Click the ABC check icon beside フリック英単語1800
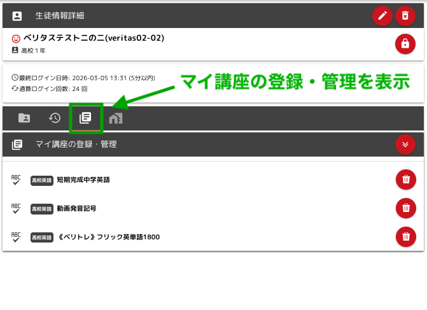This screenshot has width=427, height=310. [16, 237]
